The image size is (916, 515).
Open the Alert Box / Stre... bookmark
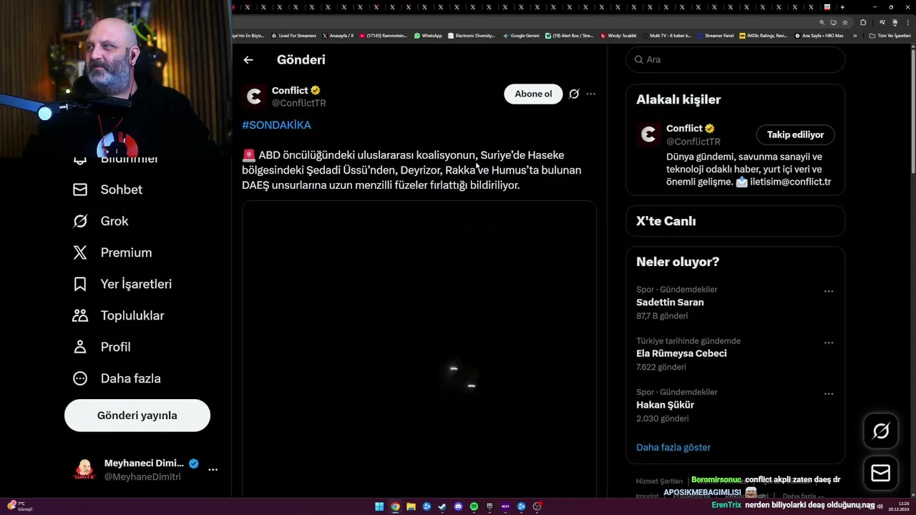point(570,35)
